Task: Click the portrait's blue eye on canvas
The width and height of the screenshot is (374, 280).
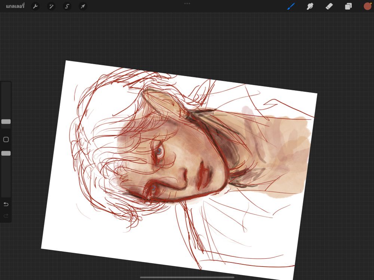Action: click(x=159, y=151)
